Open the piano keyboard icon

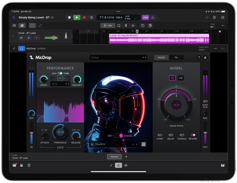tap(222, 165)
